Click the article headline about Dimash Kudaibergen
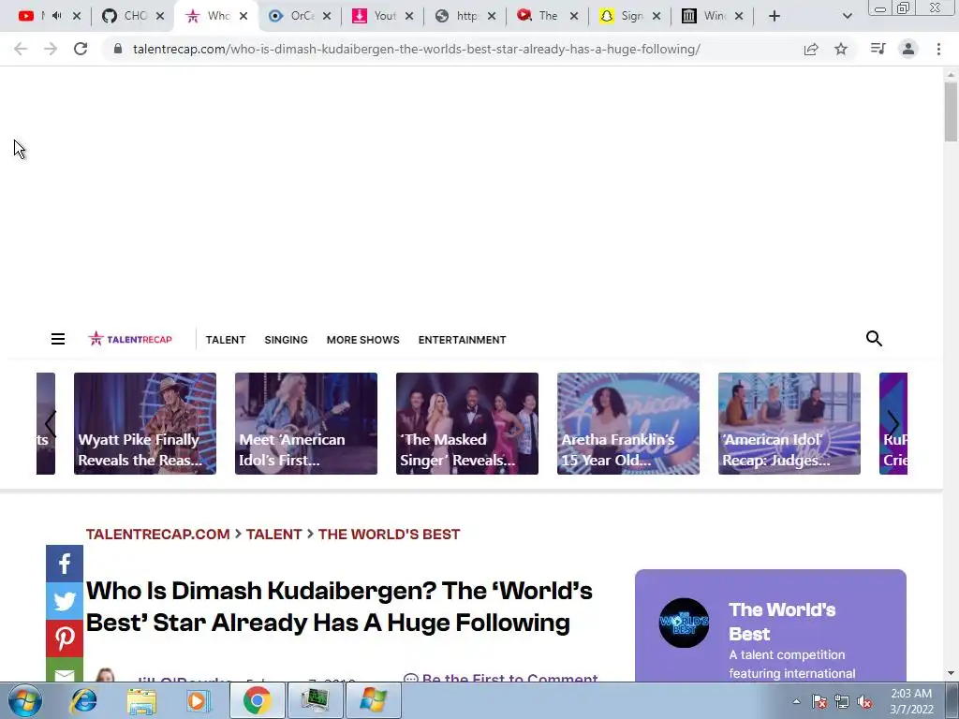Image resolution: width=959 pixels, height=719 pixels. click(x=339, y=607)
